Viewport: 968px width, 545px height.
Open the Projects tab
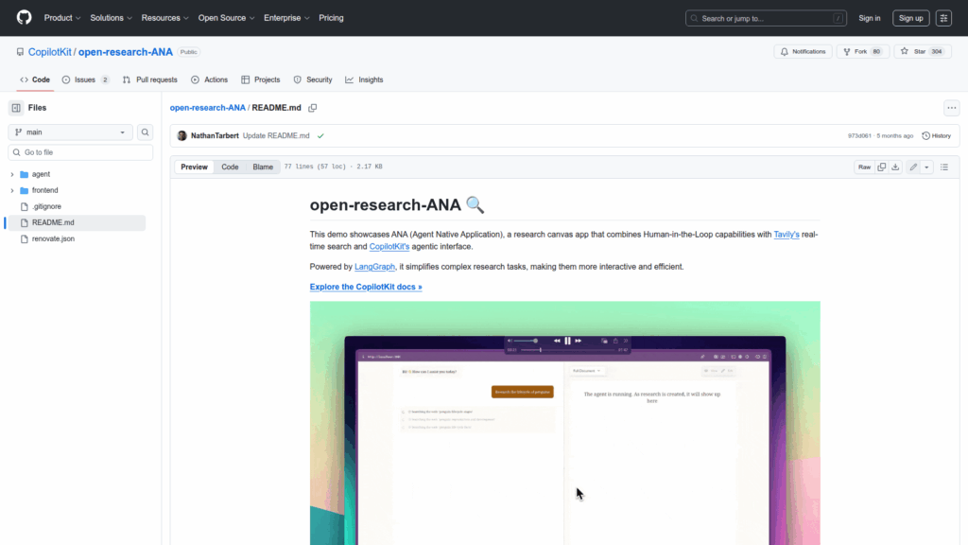tap(261, 79)
